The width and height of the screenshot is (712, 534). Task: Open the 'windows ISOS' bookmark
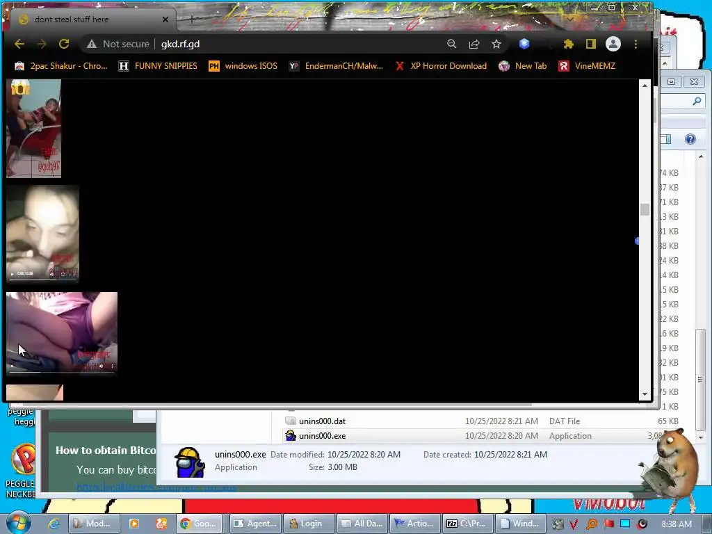[x=243, y=66]
